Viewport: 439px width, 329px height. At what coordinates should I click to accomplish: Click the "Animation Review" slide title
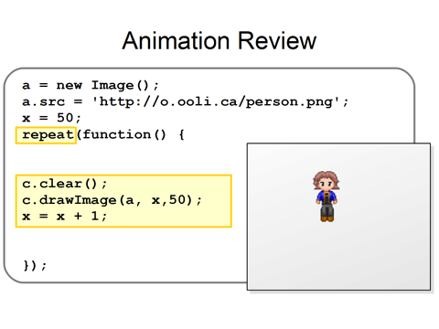coord(219,40)
